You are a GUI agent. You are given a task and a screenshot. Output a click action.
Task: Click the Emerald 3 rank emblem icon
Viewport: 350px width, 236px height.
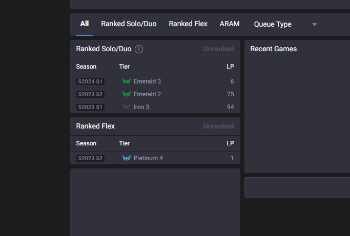click(127, 81)
